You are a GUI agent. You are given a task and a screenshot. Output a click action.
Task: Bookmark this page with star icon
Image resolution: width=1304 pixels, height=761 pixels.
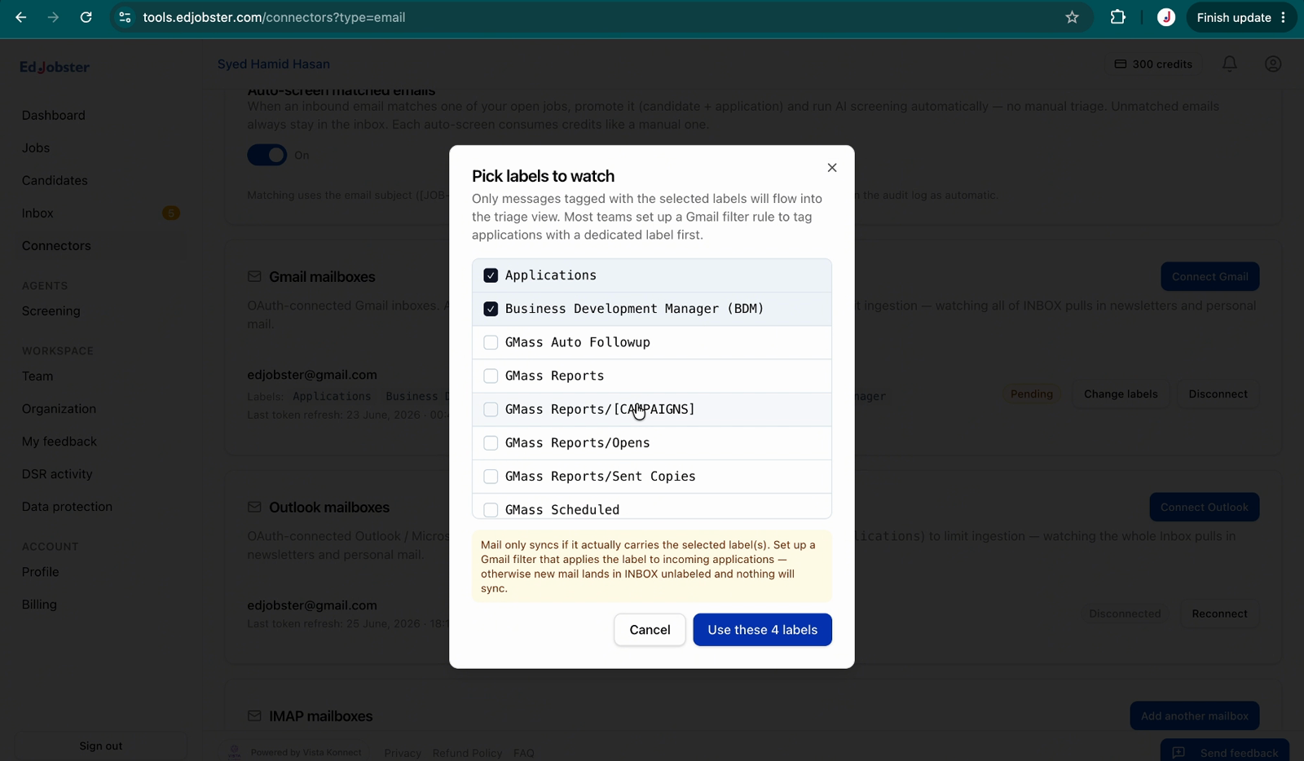[1072, 17]
